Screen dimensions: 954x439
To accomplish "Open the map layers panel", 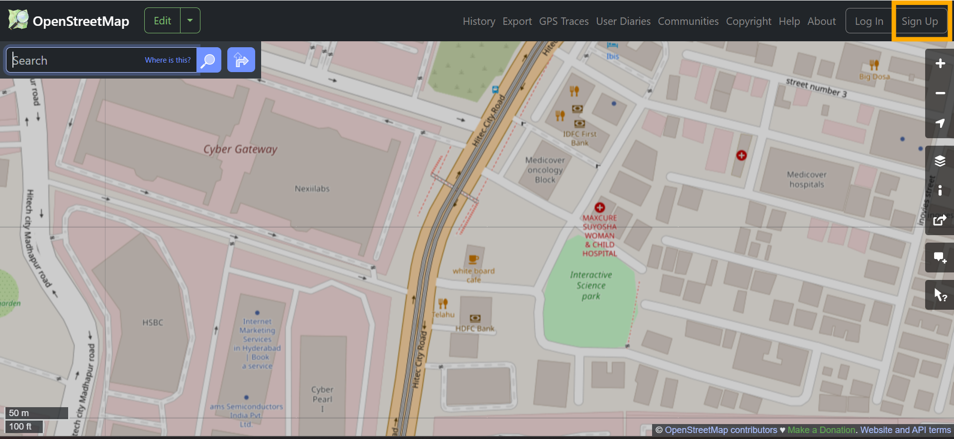I will point(940,161).
